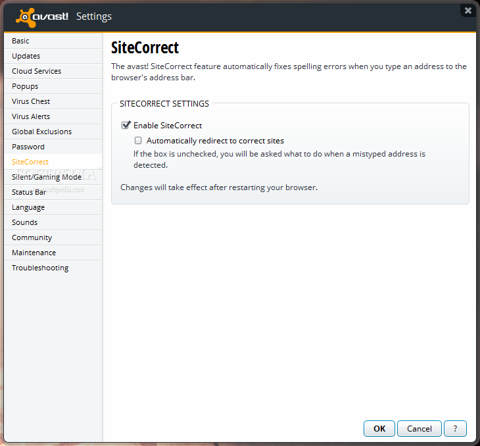
Task: Open the Password settings page
Action: (x=53, y=147)
